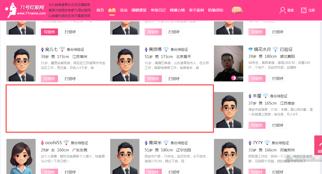This screenshot has width=322, height=174.
Task: Say hello to 窝儿七 with 打招呼
Action: 70,79
